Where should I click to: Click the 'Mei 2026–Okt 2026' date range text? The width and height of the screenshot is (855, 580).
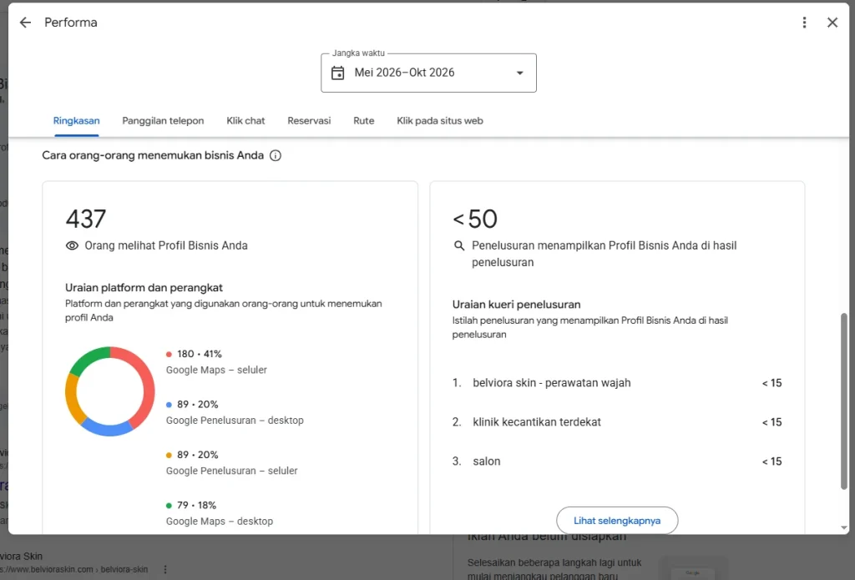404,73
